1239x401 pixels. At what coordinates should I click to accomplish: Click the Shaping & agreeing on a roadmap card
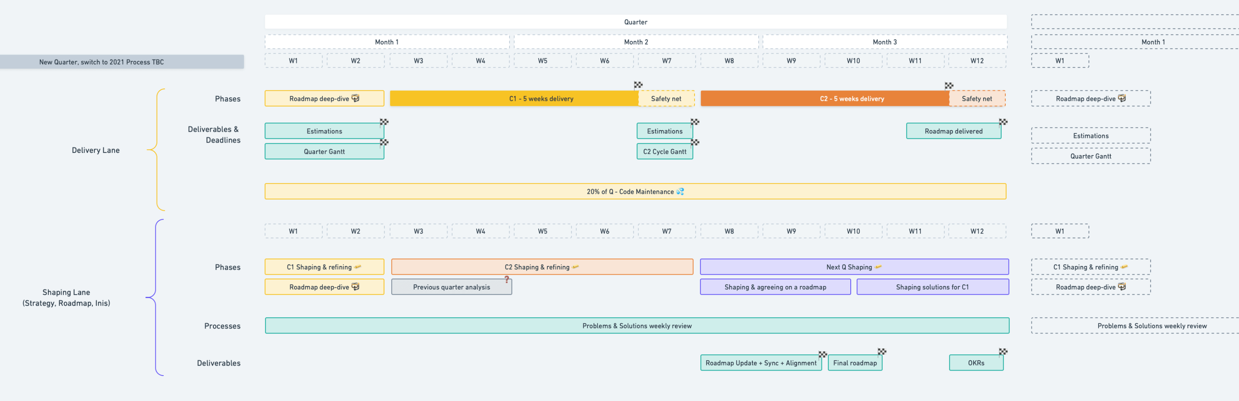(775, 287)
